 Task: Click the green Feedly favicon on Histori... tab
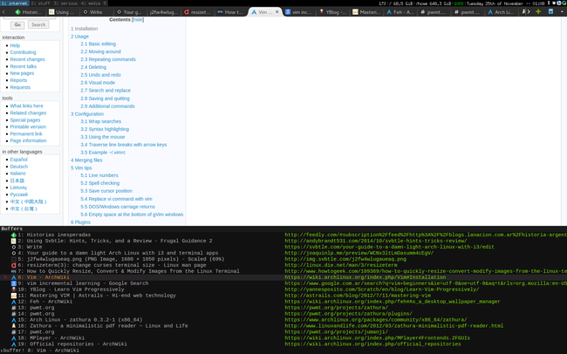click(17, 12)
